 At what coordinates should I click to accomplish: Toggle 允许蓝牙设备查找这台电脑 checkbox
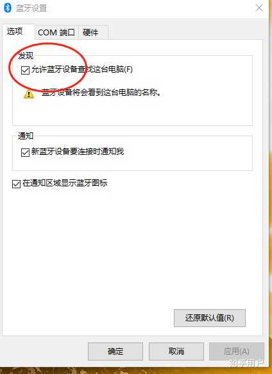click(x=25, y=70)
